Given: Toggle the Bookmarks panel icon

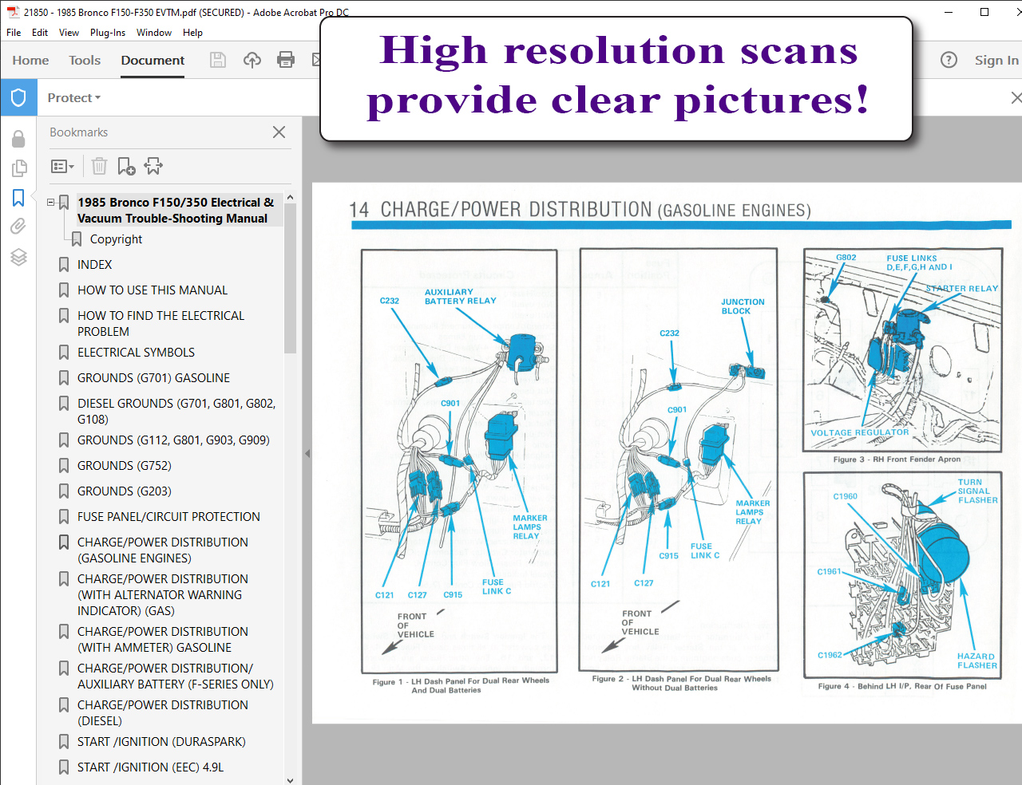Looking at the screenshot, I should point(18,197).
